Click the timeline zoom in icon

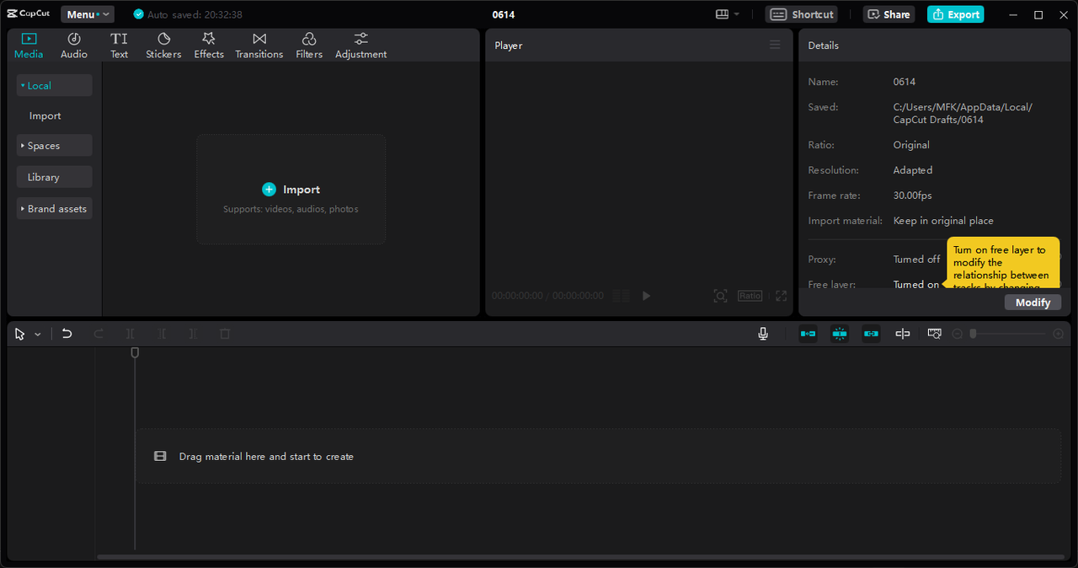[x=1059, y=335]
